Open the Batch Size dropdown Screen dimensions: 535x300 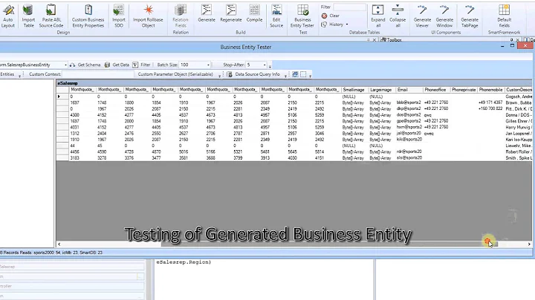click(208, 65)
